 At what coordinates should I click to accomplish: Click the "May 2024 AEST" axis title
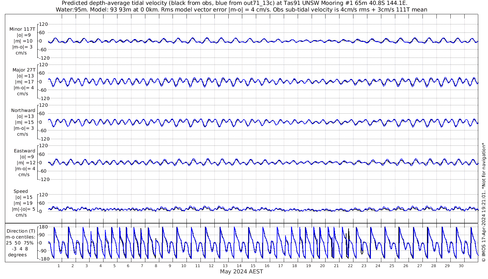click(241, 271)
